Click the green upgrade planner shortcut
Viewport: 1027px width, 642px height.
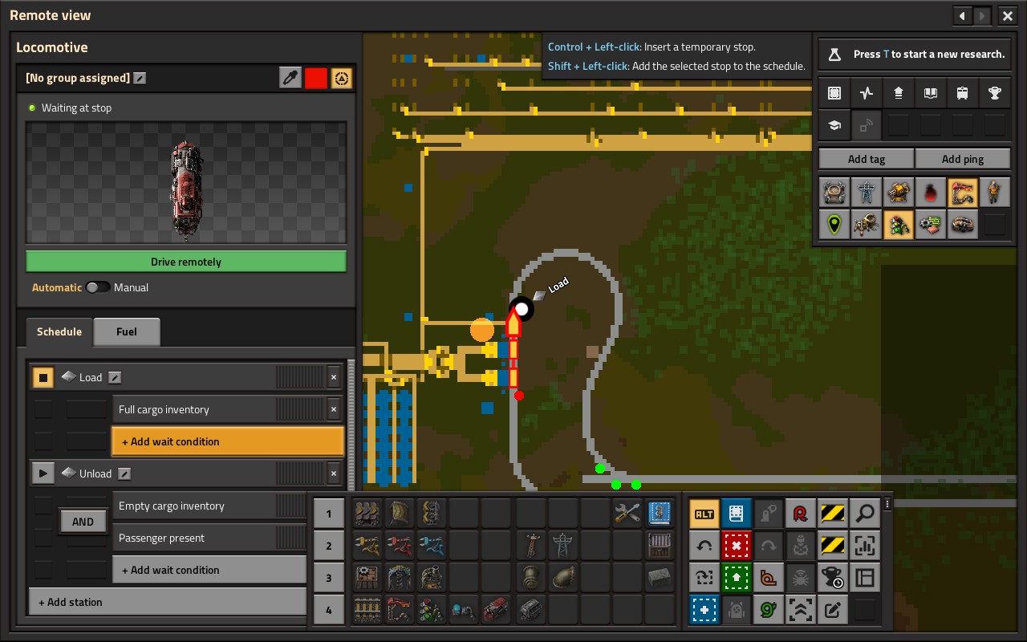pyautogui.click(x=737, y=578)
